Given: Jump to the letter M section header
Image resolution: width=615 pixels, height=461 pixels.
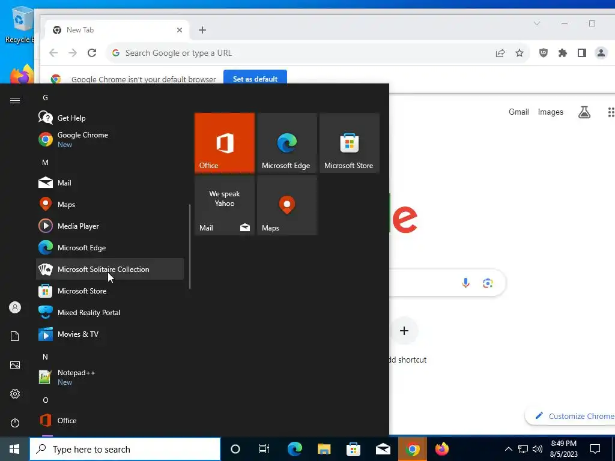Looking at the screenshot, I should (45, 162).
